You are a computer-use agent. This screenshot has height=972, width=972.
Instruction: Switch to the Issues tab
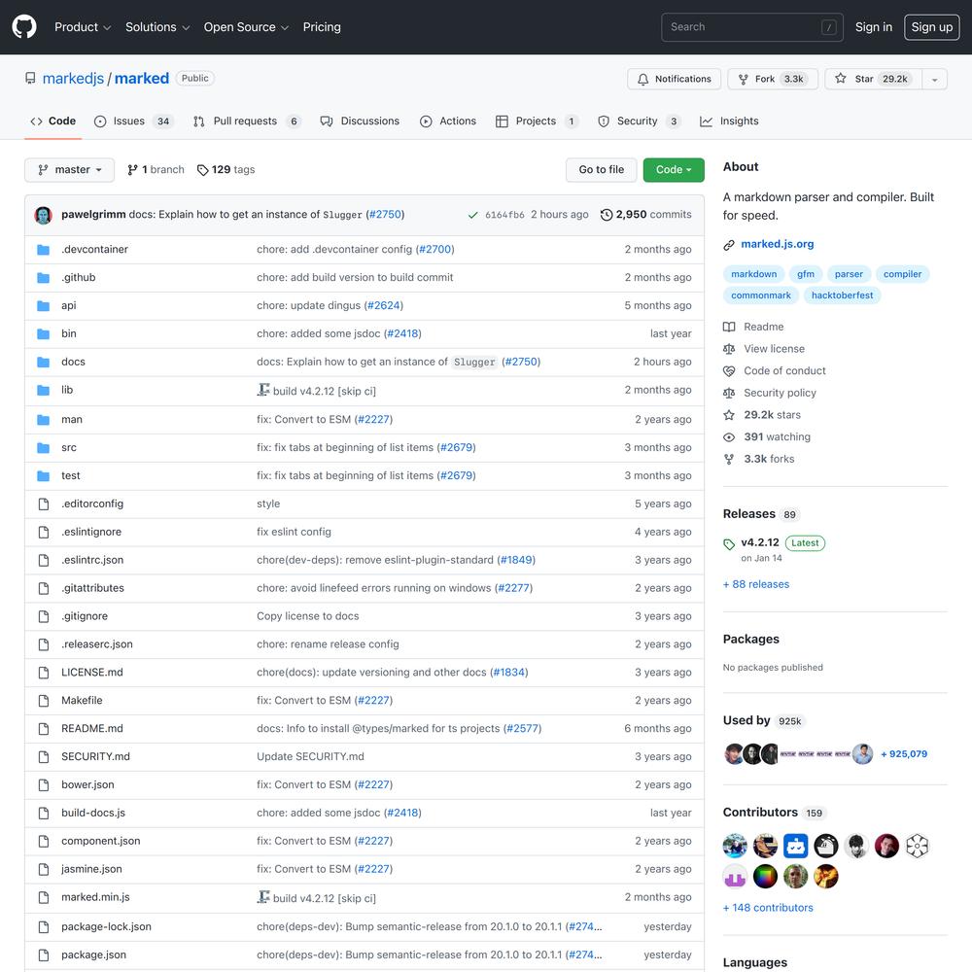click(x=134, y=121)
